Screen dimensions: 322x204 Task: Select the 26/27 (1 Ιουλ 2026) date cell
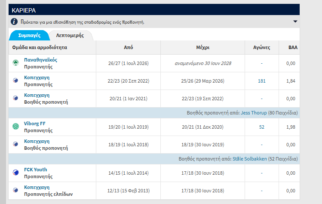[x=129, y=63]
